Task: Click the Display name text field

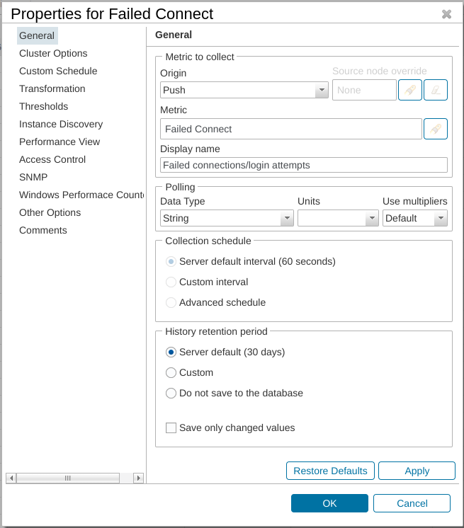Action: pyautogui.click(x=304, y=165)
